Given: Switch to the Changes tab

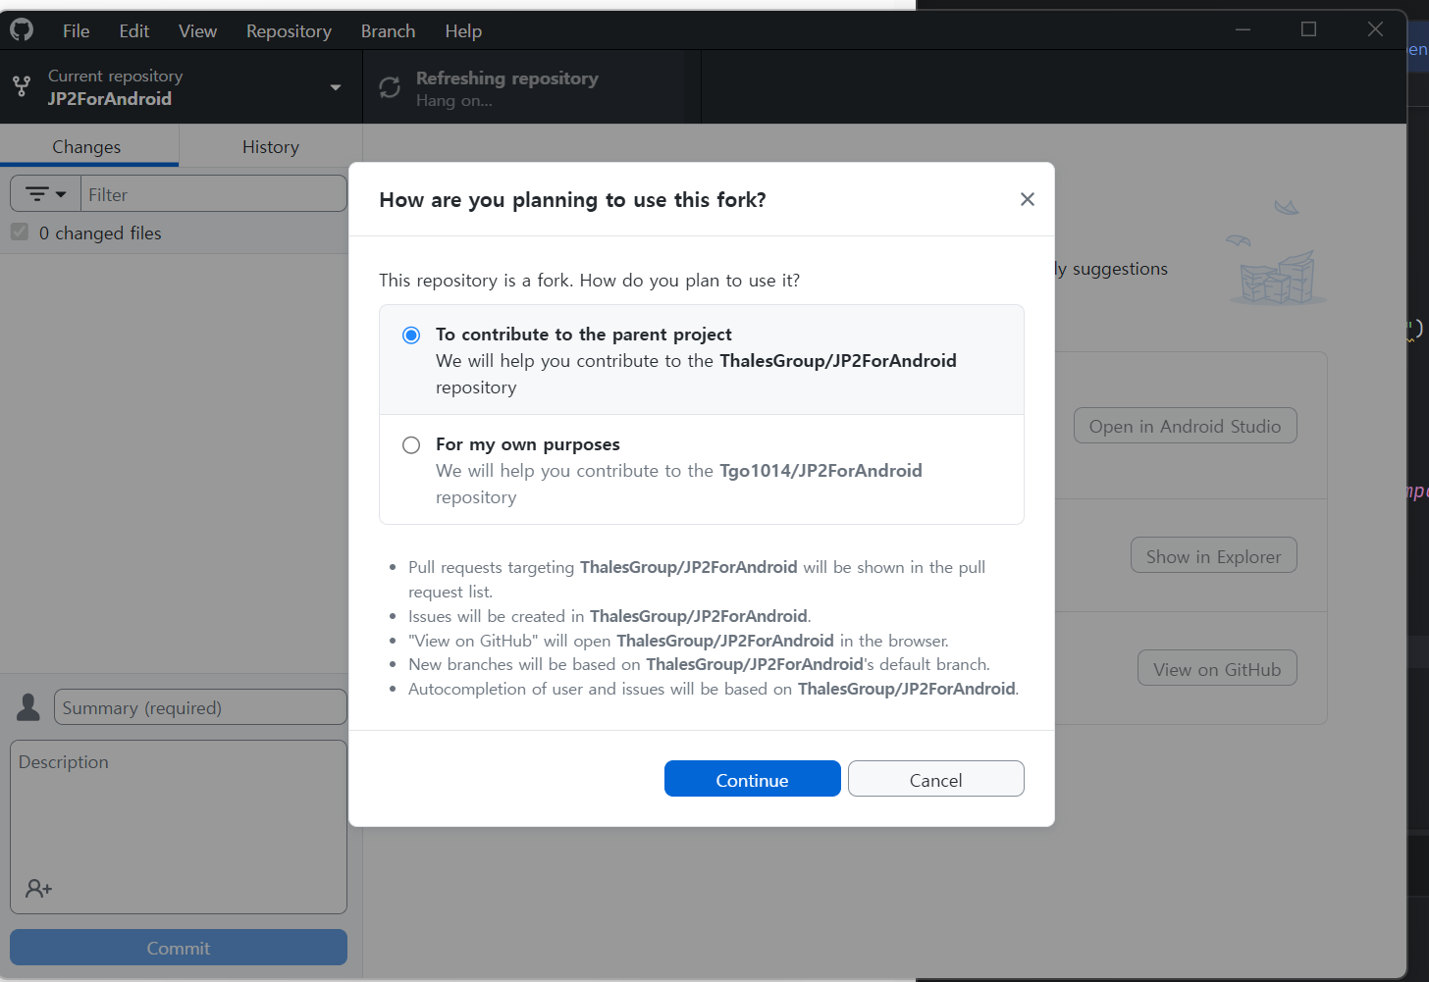Looking at the screenshot, I should pyautogui.click(x=89, y=146).
